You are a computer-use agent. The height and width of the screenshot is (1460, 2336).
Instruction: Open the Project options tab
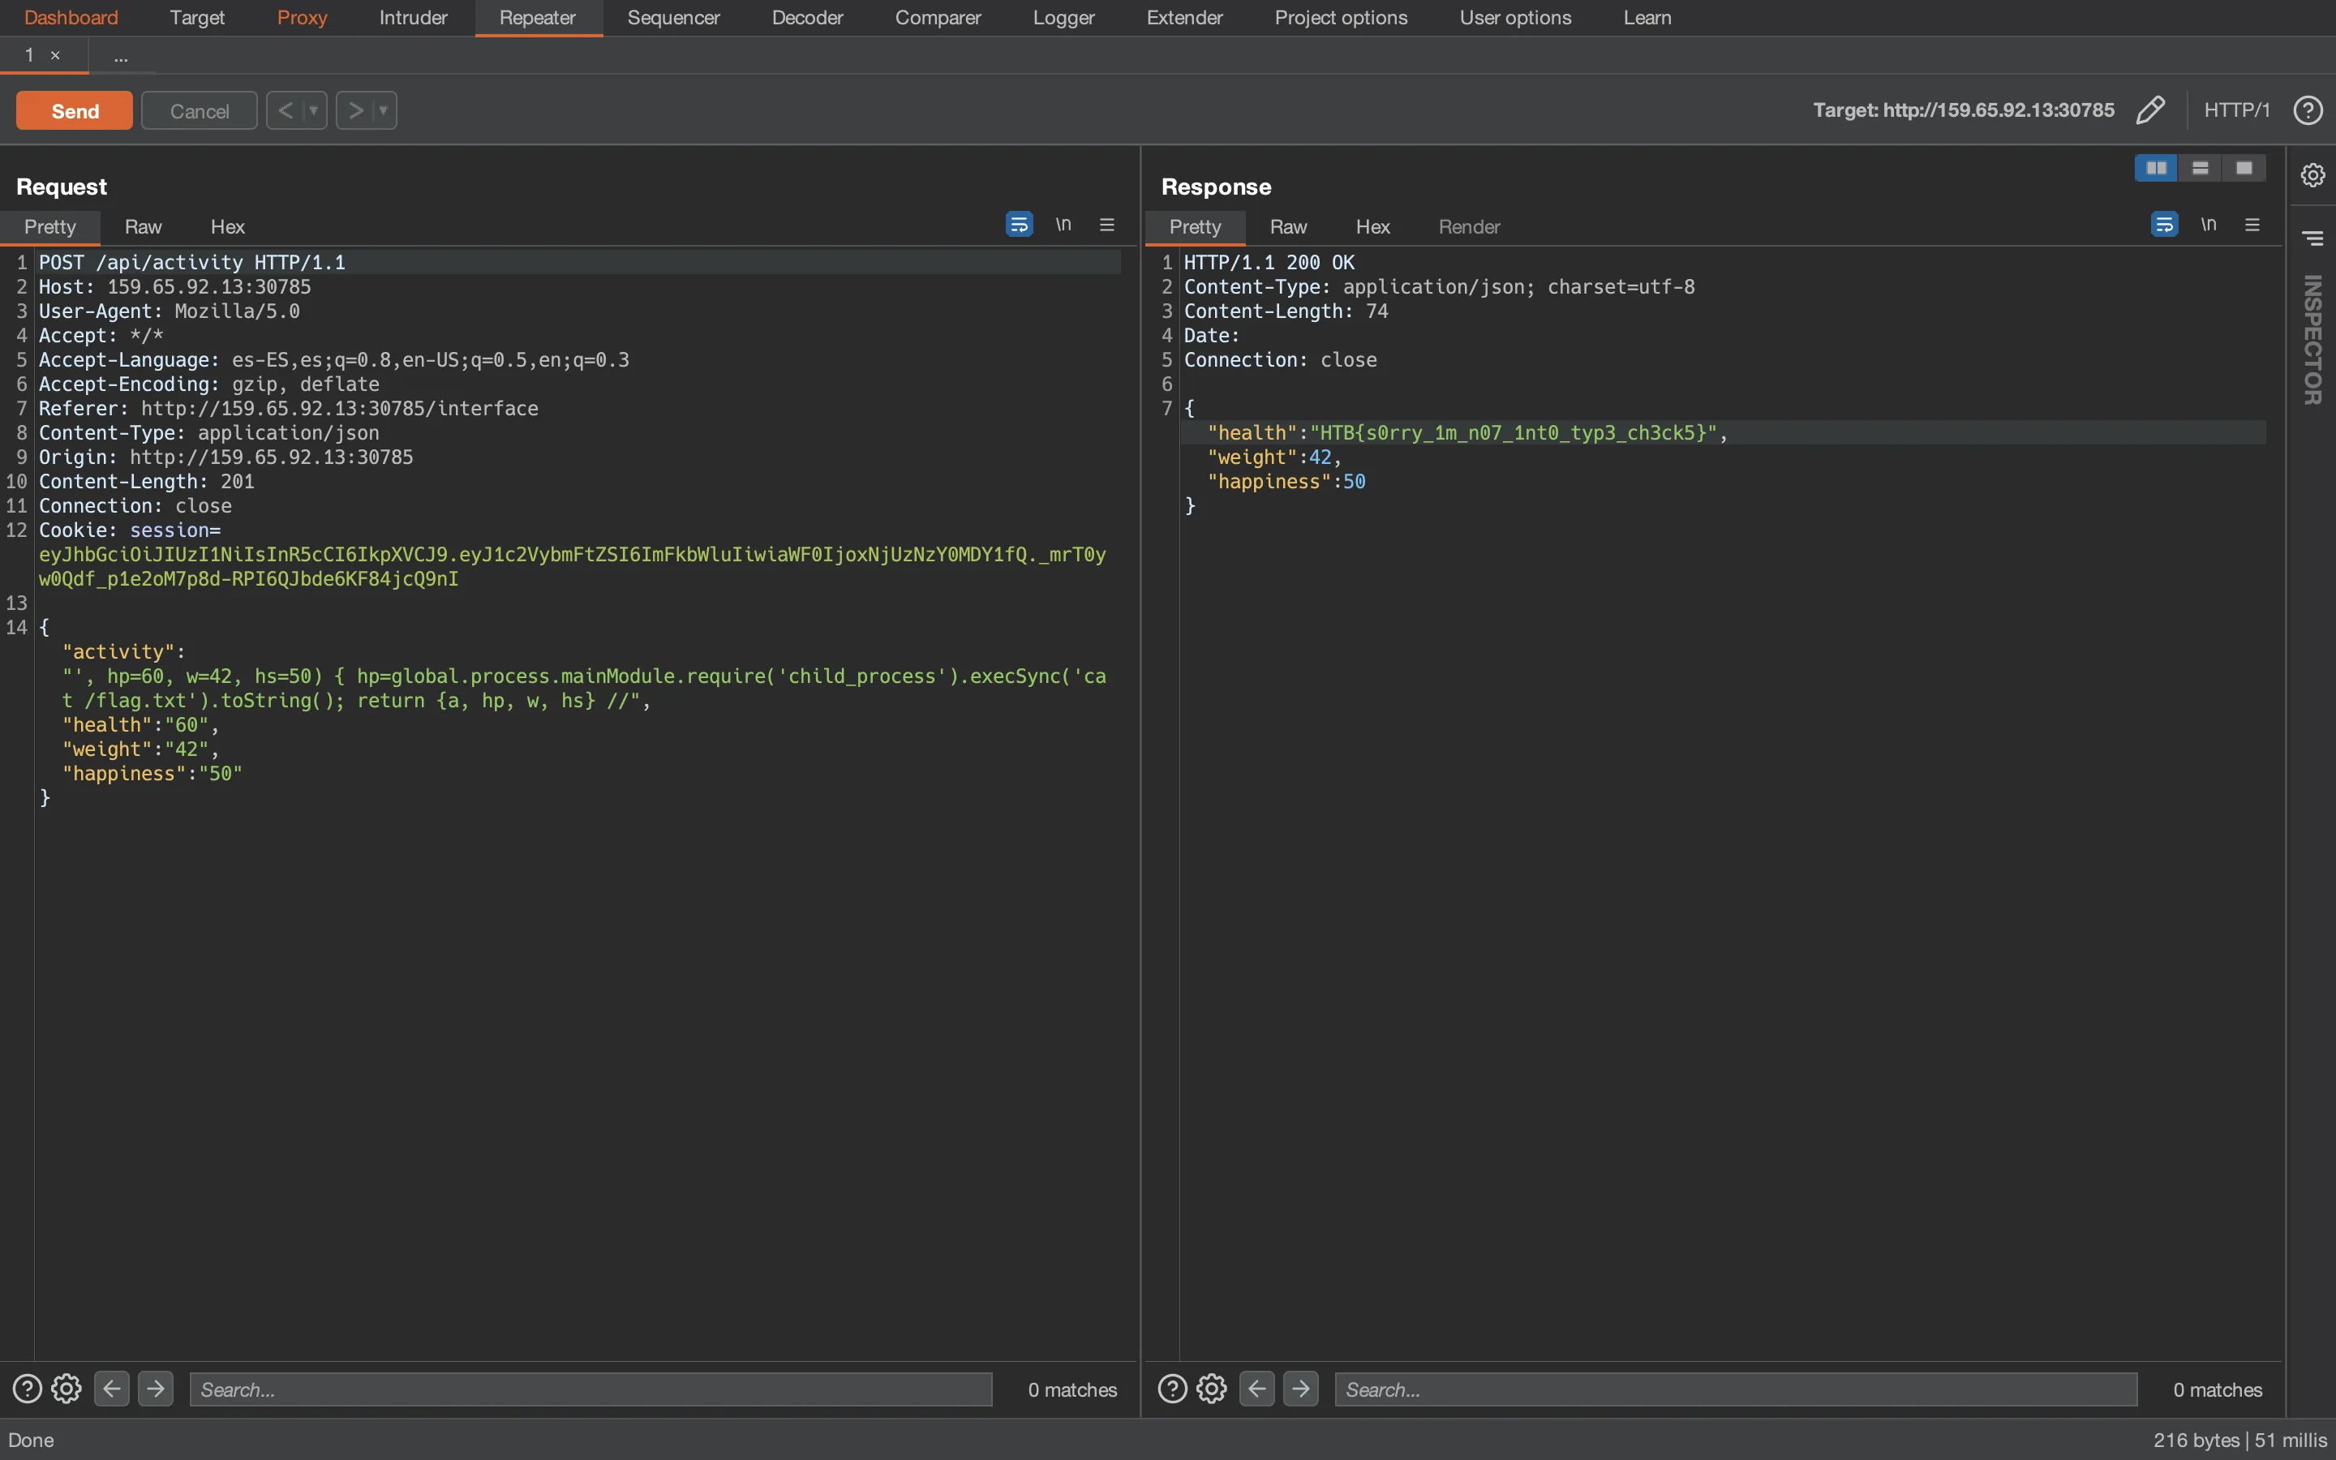click(1341, 17)
